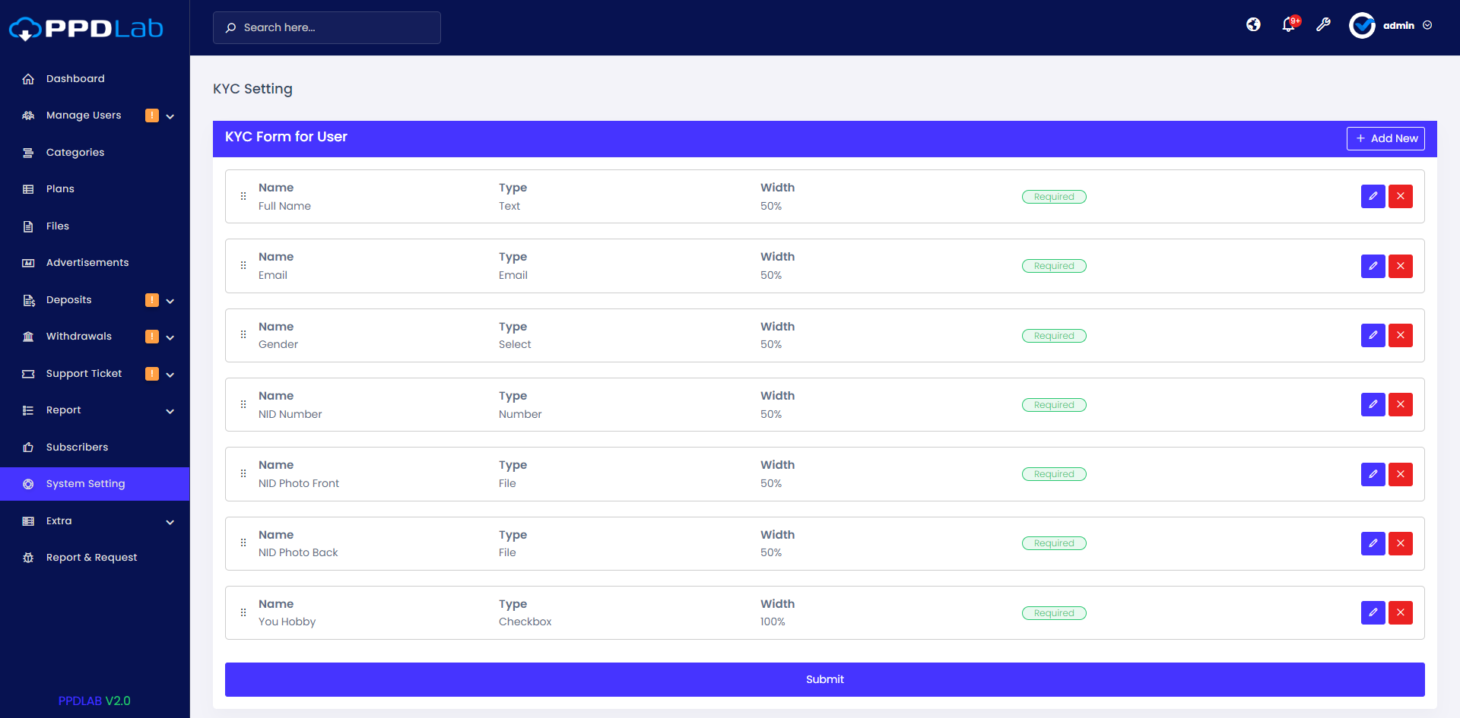1460x718 pixels.
Task: Click the Report chevron arrow
Action: pyautogui.click(x=170, y=411)
